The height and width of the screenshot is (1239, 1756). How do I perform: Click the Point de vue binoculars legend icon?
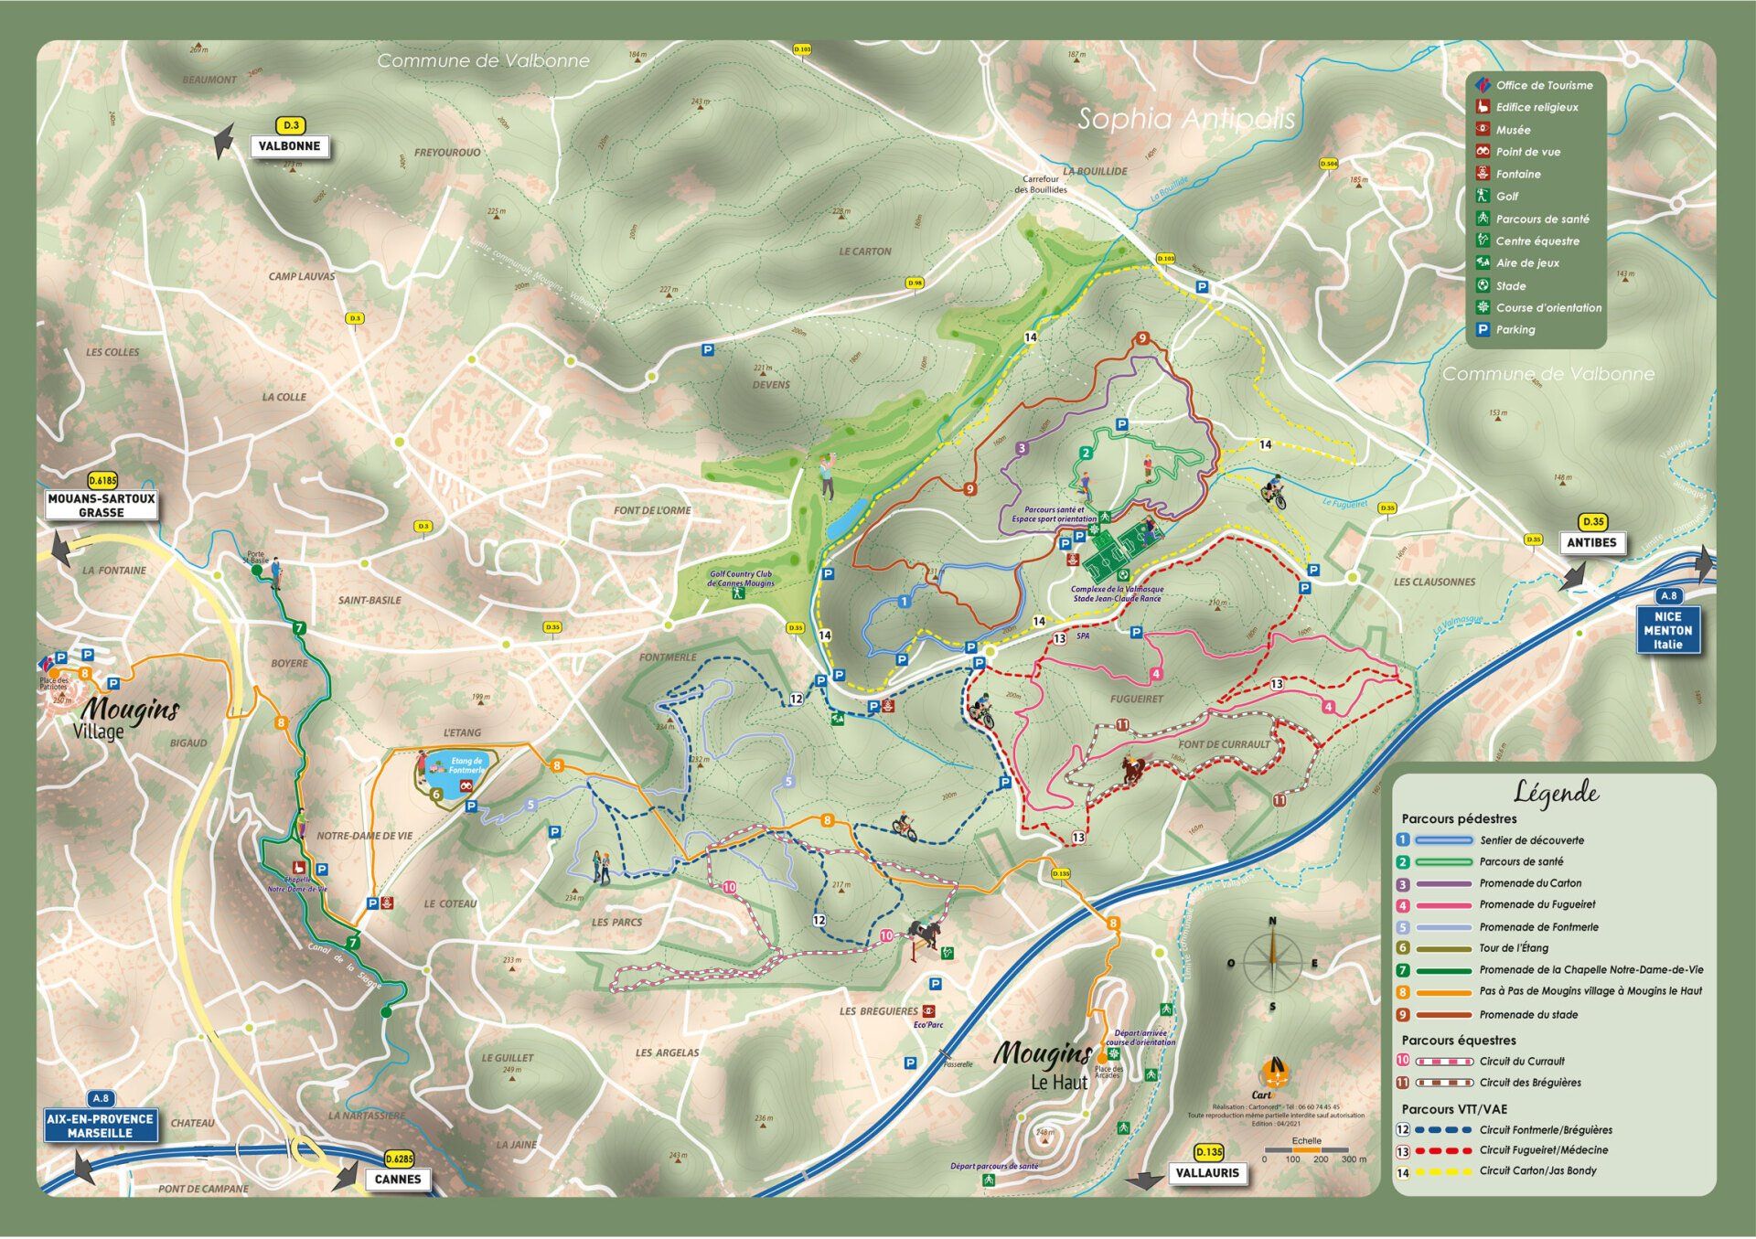1483,152
